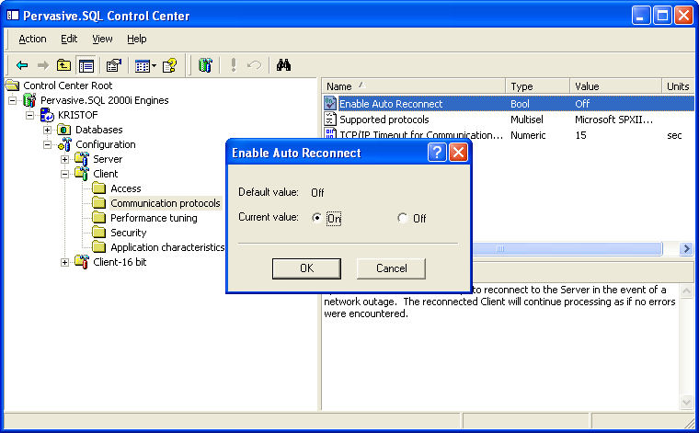Select the Off radio button
The width and height of the screenshot is (699, 433).
pos(403,218)
